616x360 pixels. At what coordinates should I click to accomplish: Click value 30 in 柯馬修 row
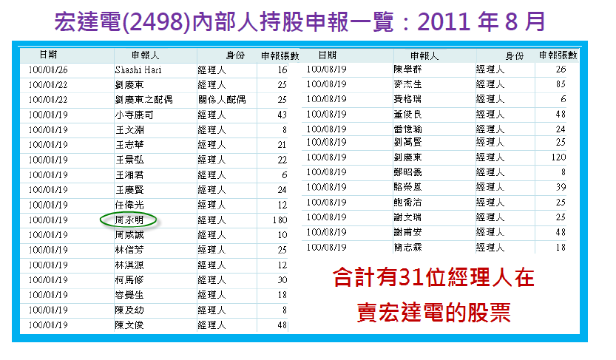(282, 280)
